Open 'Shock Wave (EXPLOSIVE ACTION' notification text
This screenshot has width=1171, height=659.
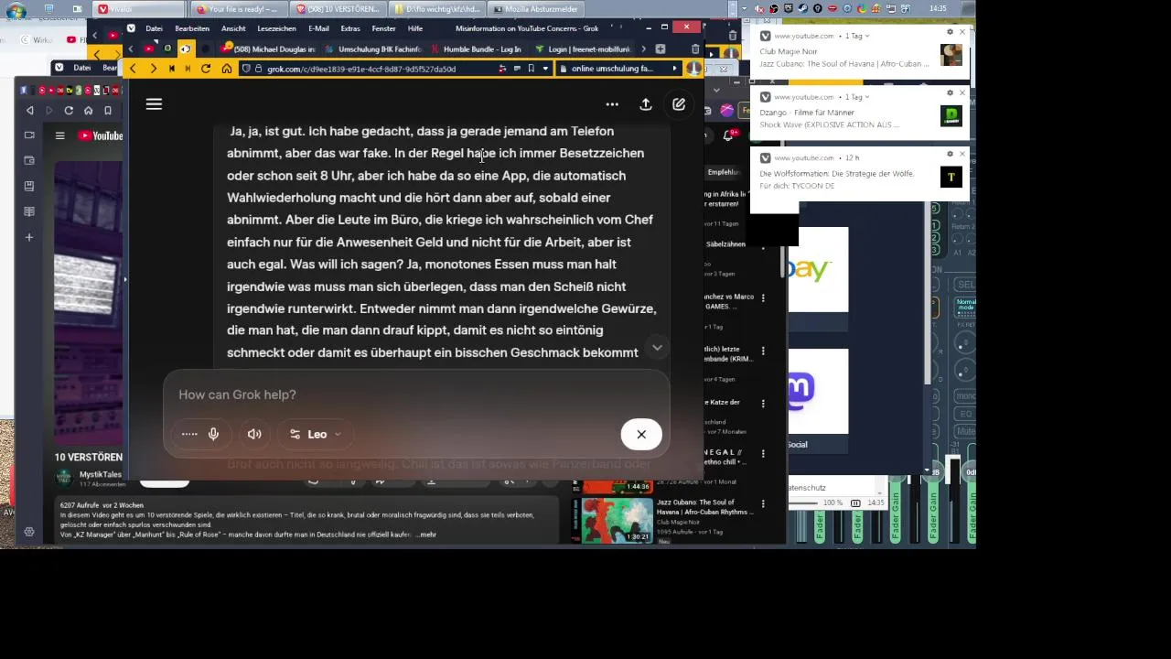coord(830,124)
